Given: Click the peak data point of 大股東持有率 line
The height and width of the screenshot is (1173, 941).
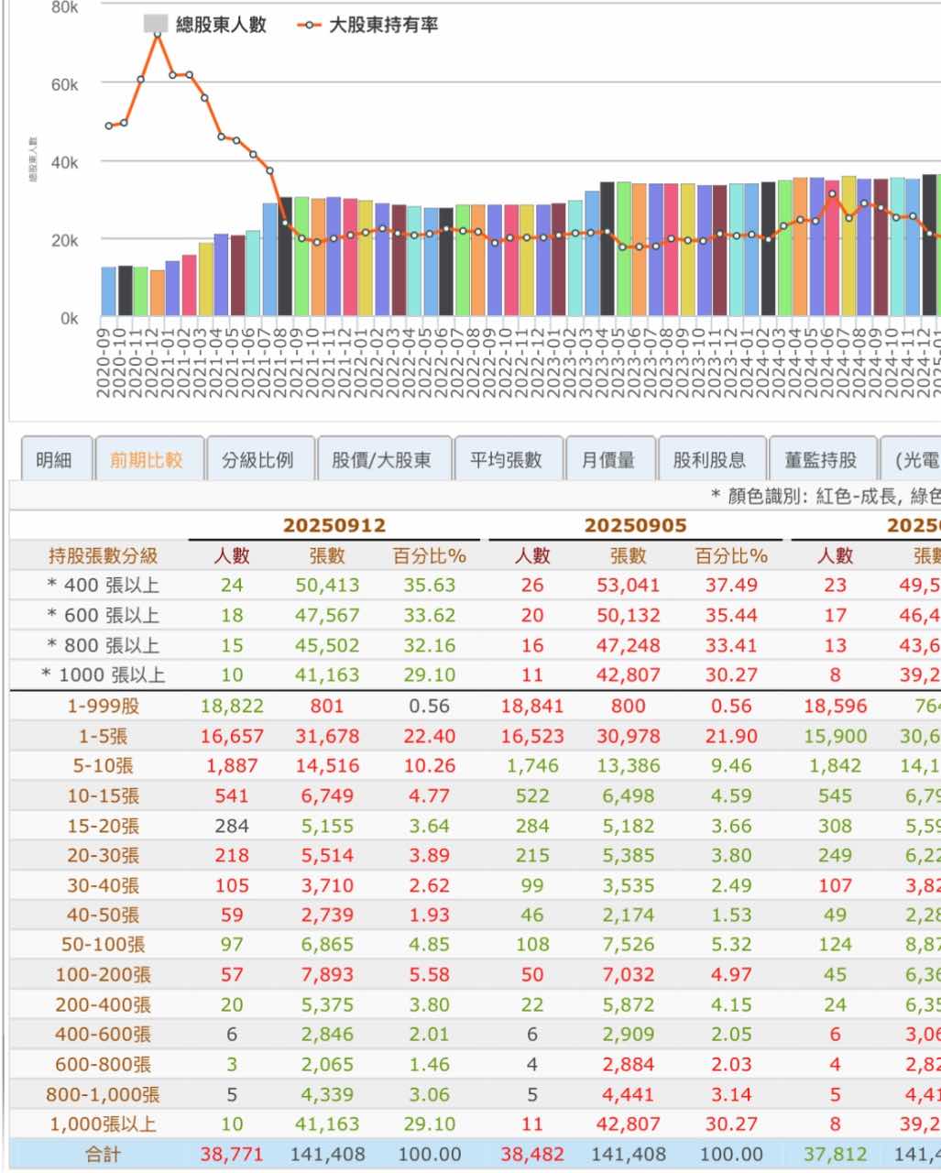Looking at the screenshot, I should pos(158,34).
